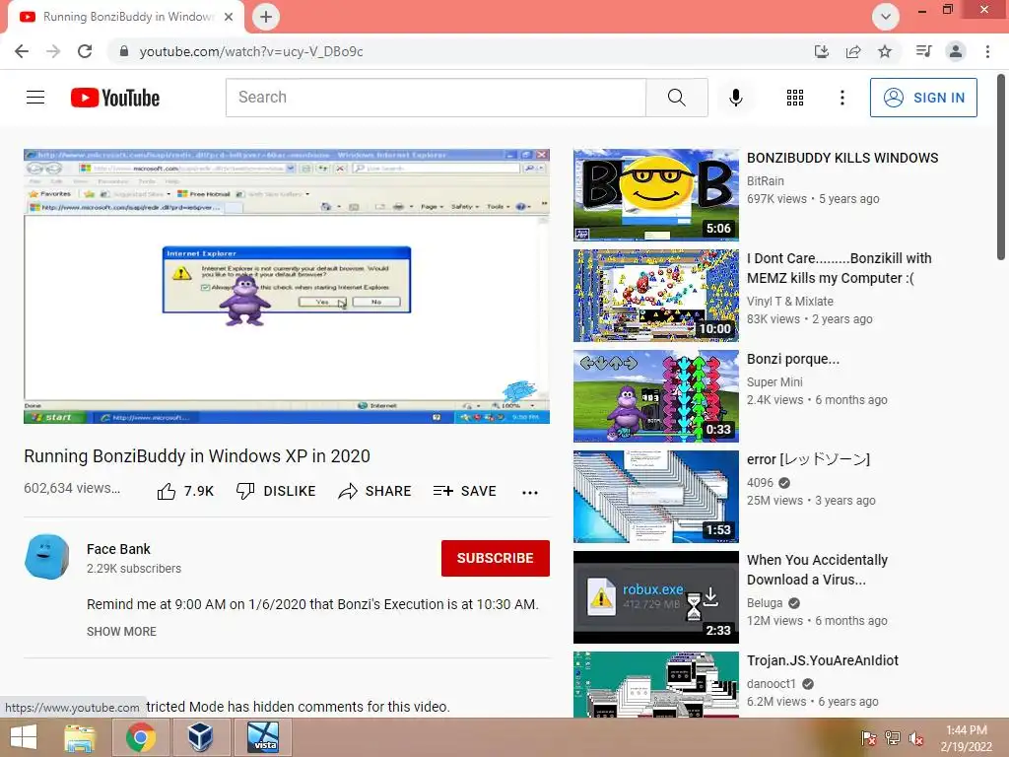Open a new browser tab
The width and height of the screenshot is (1009, 757).
pos(266,17)
